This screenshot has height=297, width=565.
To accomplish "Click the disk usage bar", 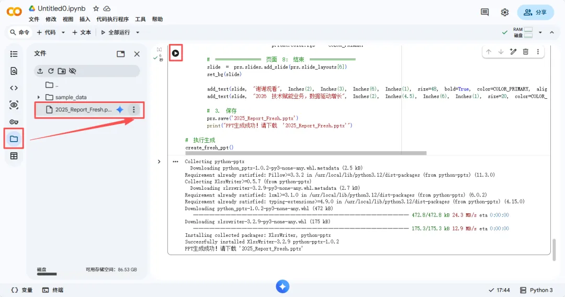I will coord(47,275).
